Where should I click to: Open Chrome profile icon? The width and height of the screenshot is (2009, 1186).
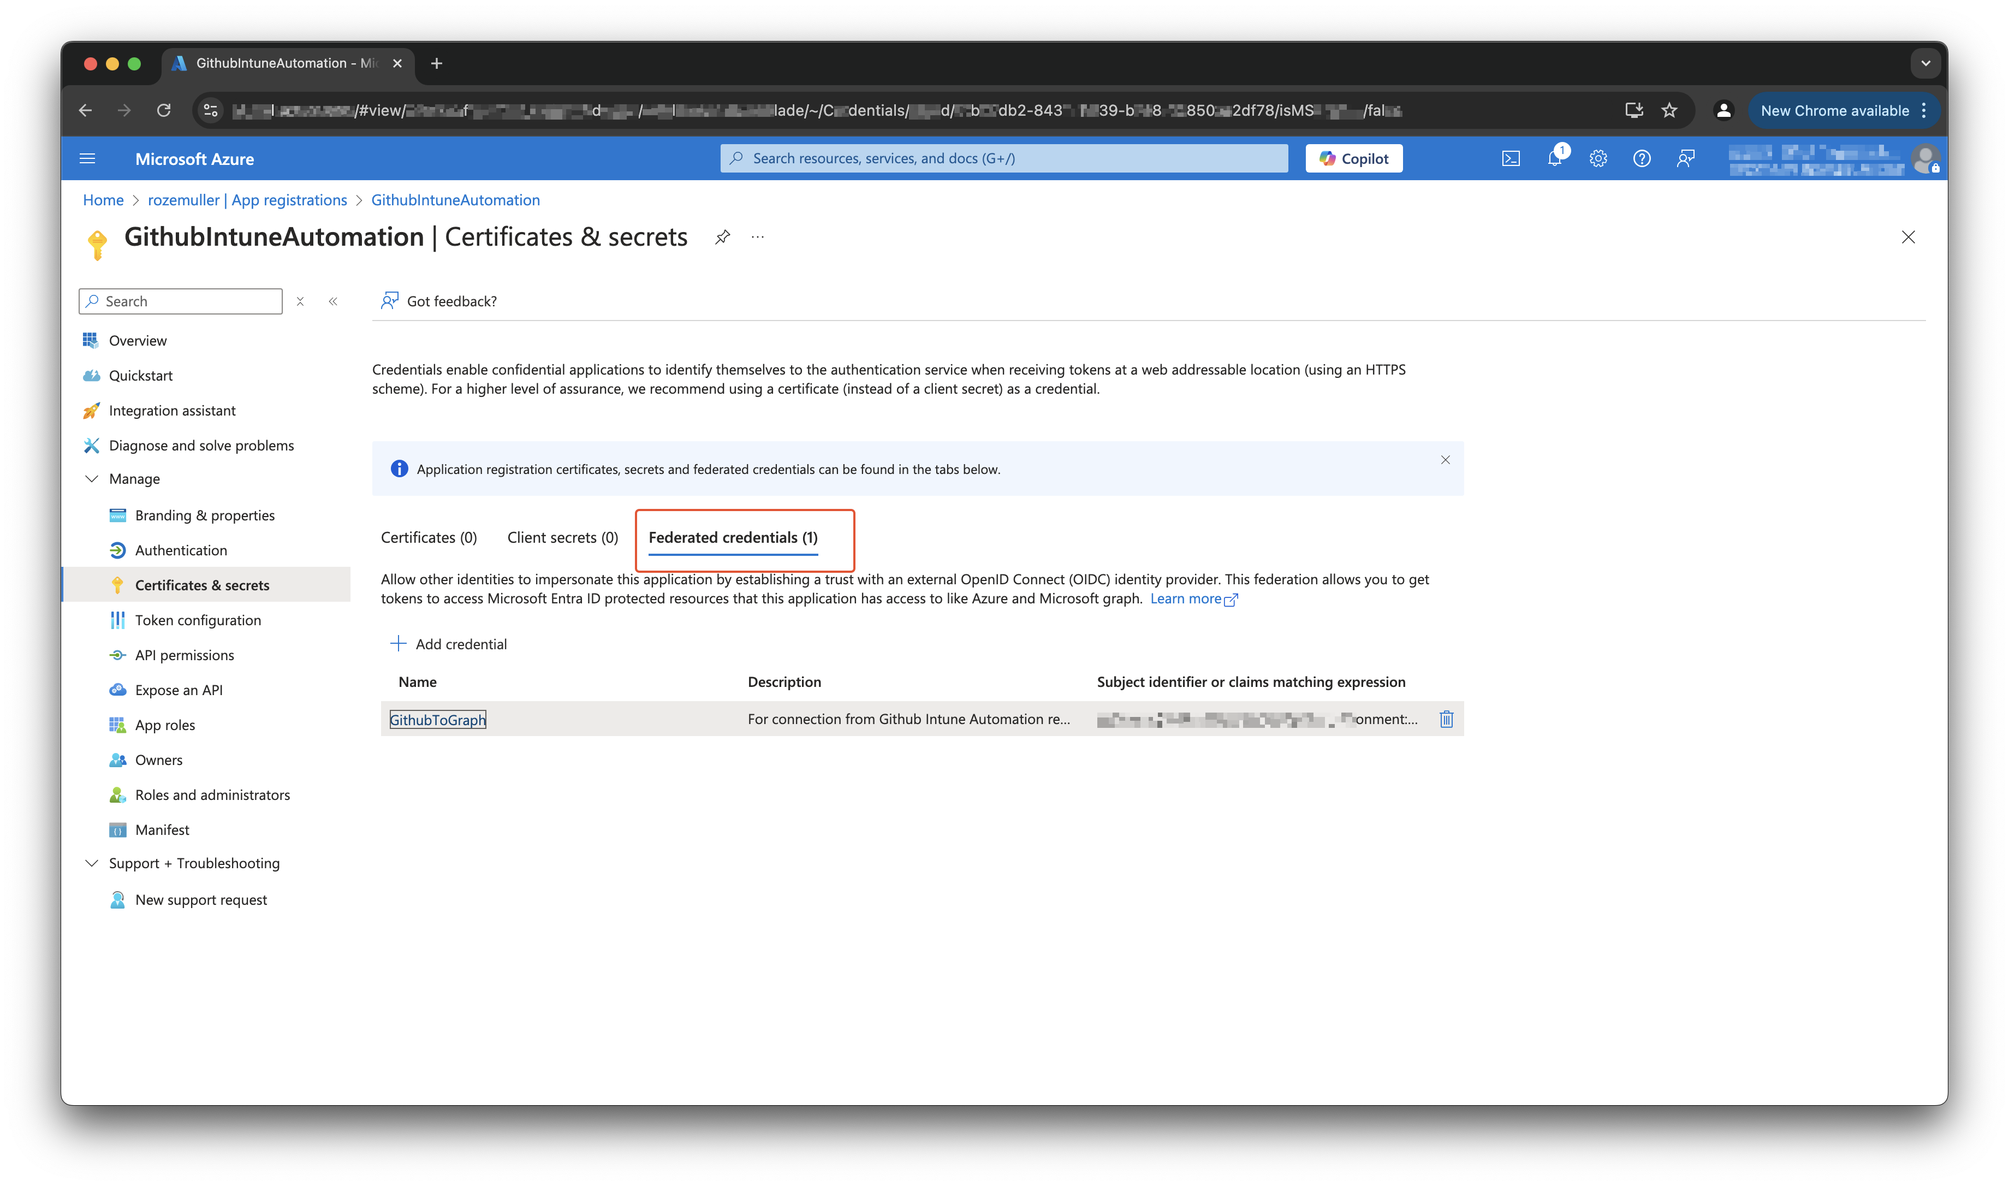1723,110
